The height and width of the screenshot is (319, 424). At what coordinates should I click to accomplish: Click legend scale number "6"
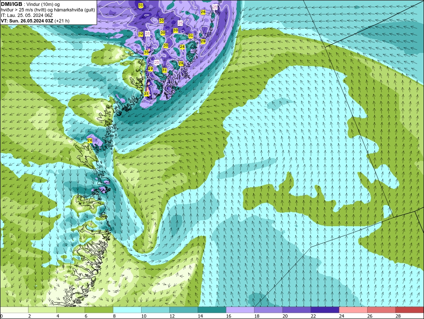pyautogui.click(x=86, y=316)
